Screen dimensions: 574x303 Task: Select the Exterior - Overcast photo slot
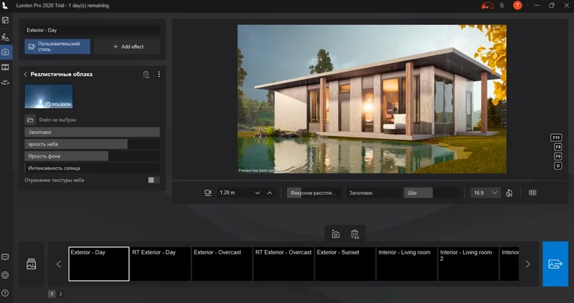222,264
